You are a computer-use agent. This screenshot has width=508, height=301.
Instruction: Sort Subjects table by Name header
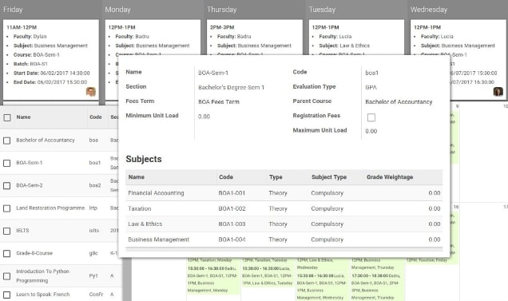point(137,177)
